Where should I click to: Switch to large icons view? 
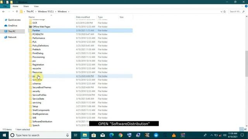tap(245, 129)
